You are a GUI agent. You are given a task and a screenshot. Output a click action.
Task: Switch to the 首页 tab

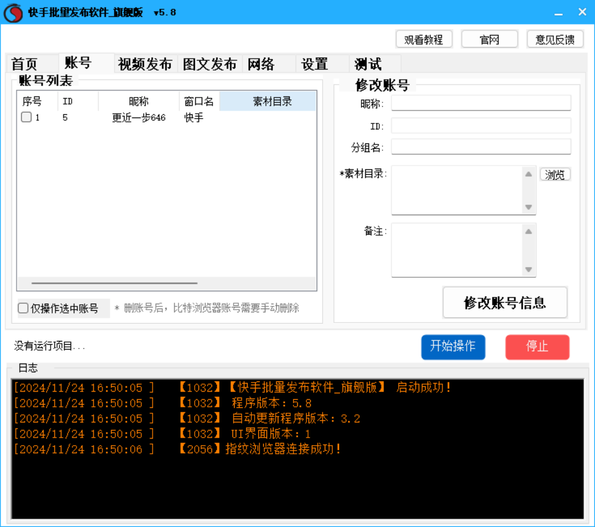32,63
